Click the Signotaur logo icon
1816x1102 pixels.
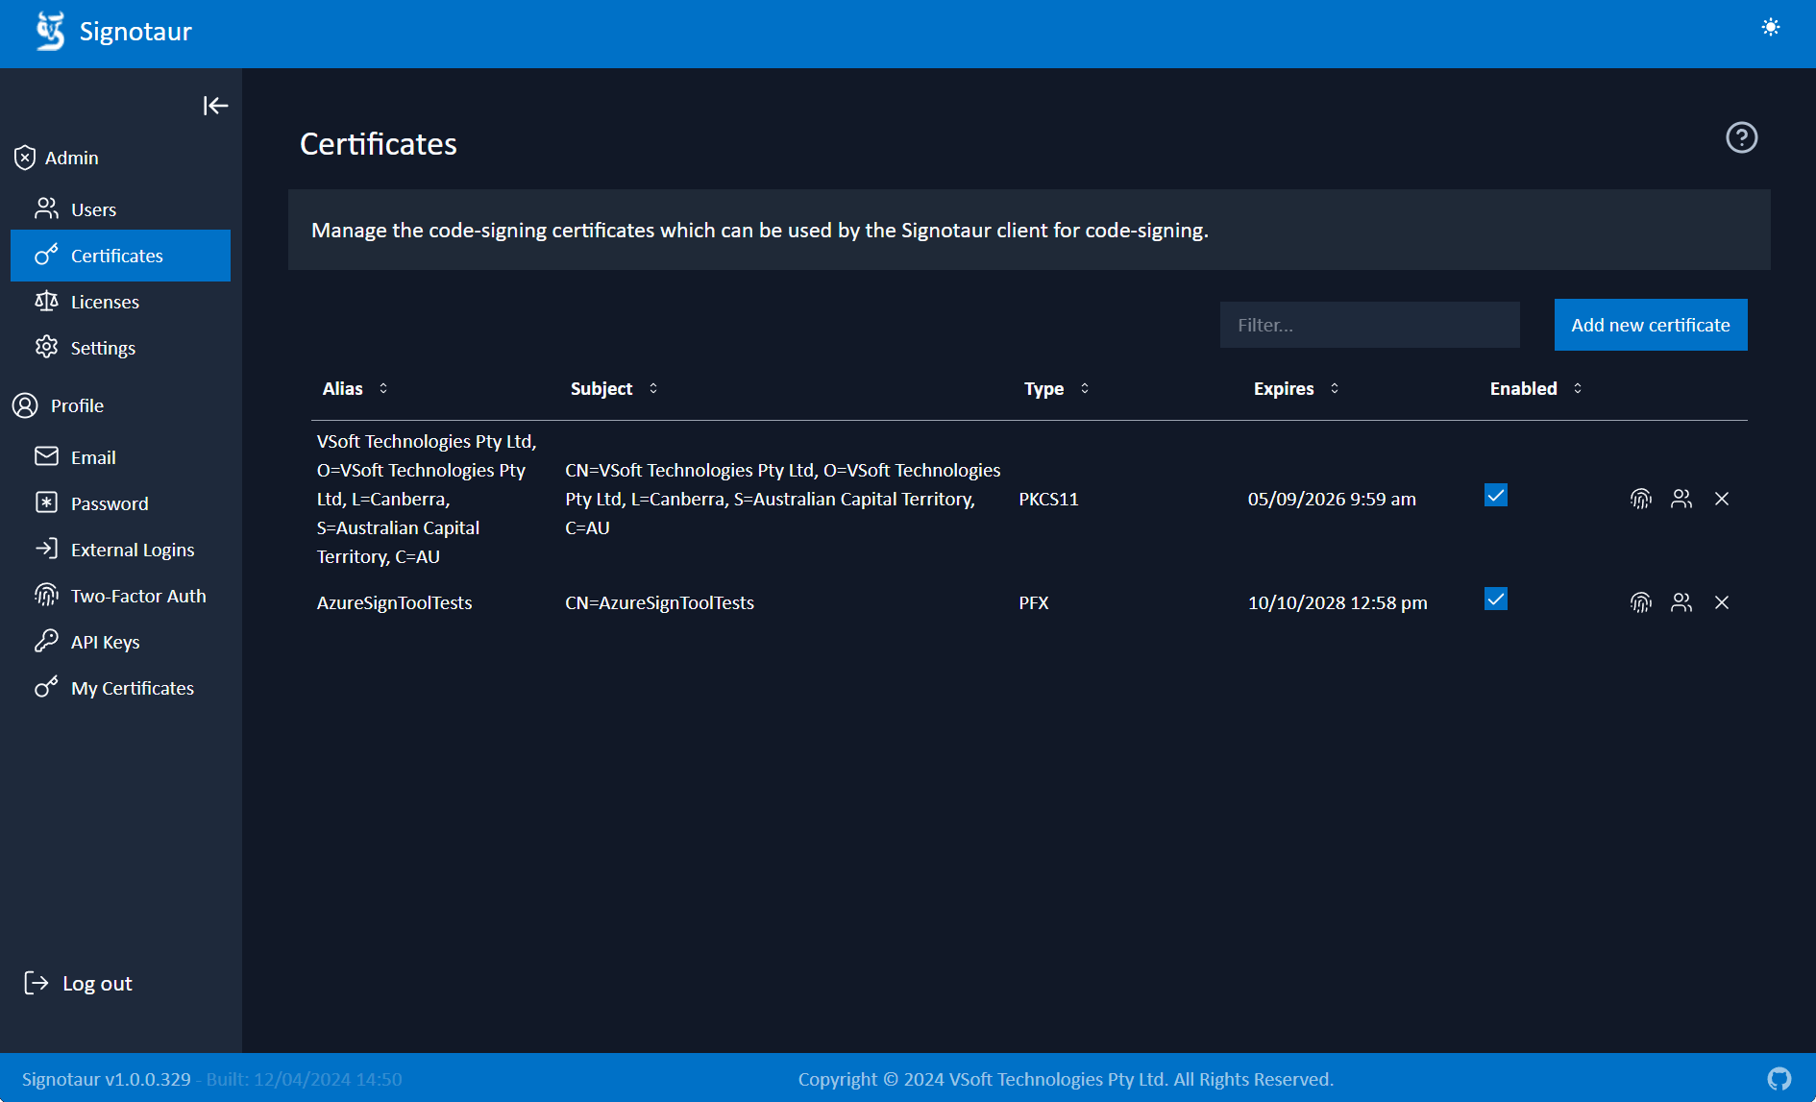pyautogui.click(x=50, y=31)
